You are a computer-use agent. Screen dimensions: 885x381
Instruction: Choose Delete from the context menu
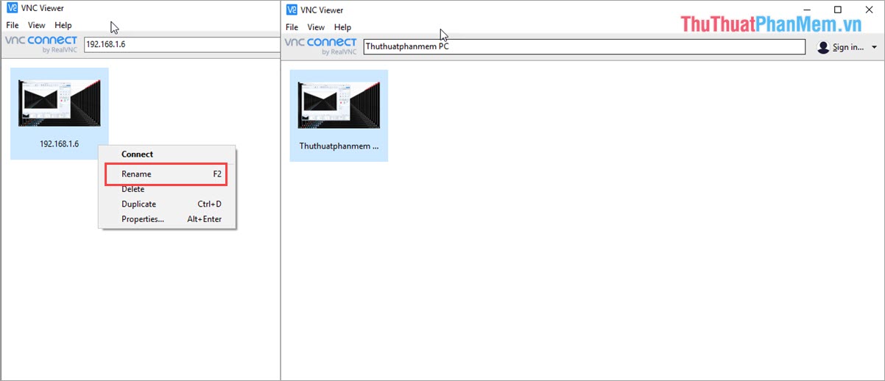coord(168,189)
